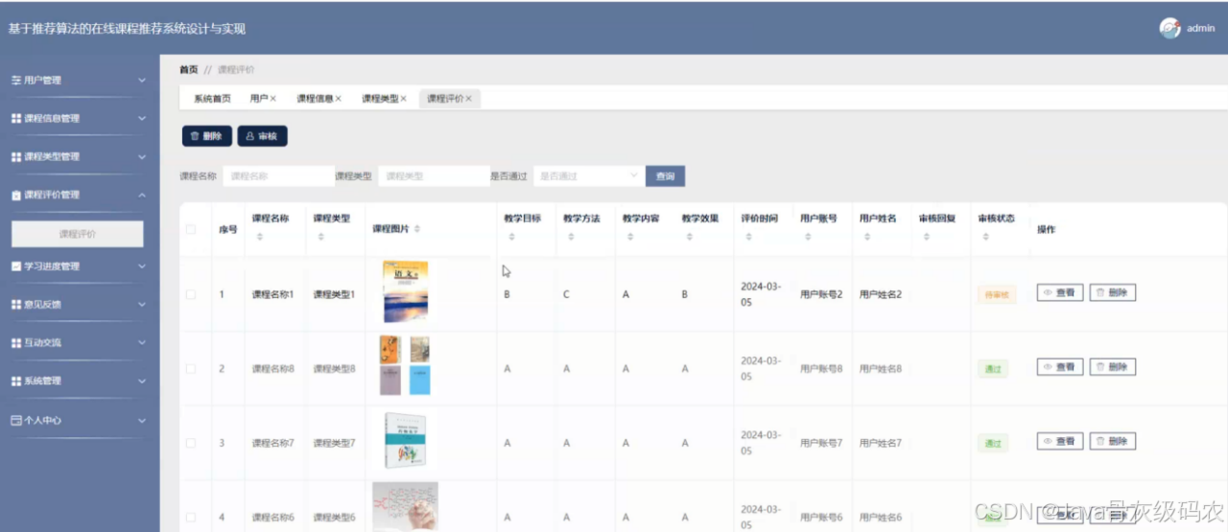Click the 用户姓名2 cell
1228x532 pixels.
click(881, 294)
